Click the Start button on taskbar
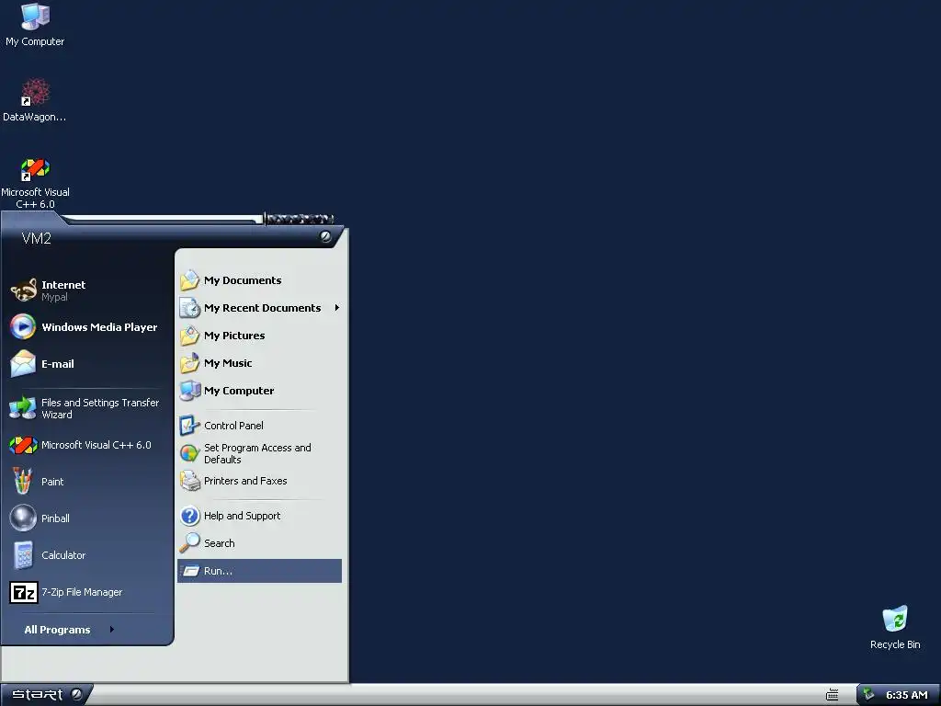 pos(46,695)
